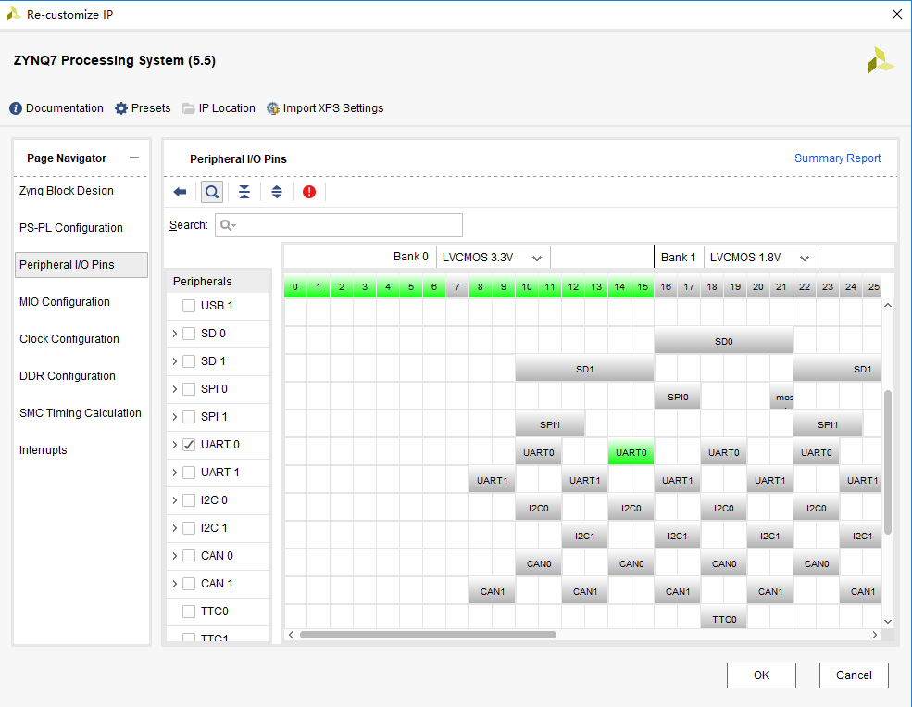The height and width of the screenshot is (707, 912).
Task: Go to Zynq Block Design page
Action: 67,191
